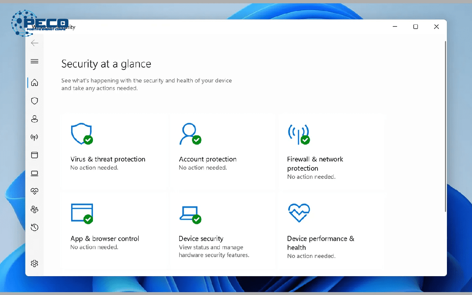The image size is (472, 295).
Task: Go back with the back arrow
Action: point(35,43)
